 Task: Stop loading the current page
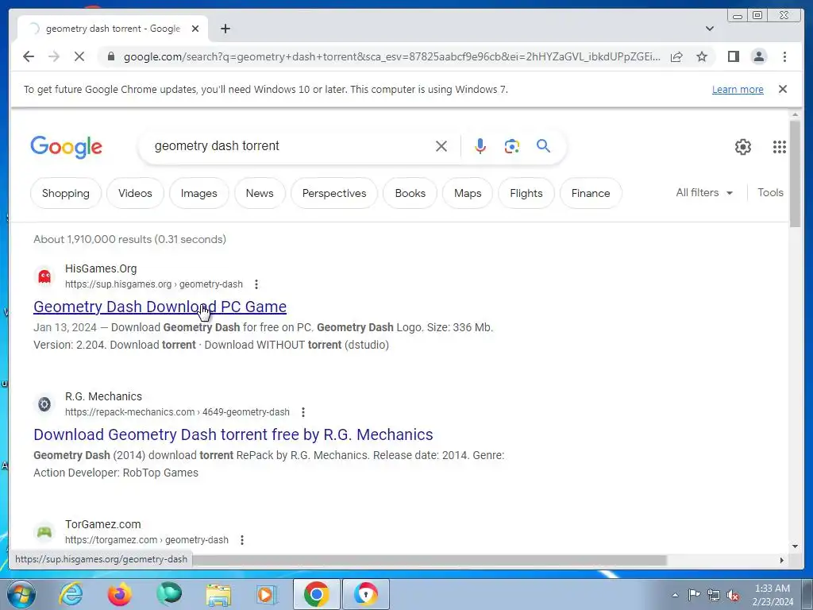pyautogui.click(x=79, y=56)
